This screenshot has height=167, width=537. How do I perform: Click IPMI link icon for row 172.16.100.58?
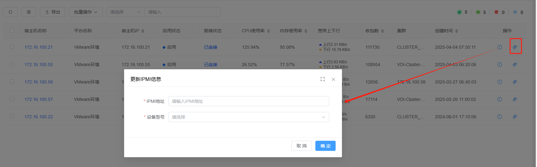tap(515, 82)
